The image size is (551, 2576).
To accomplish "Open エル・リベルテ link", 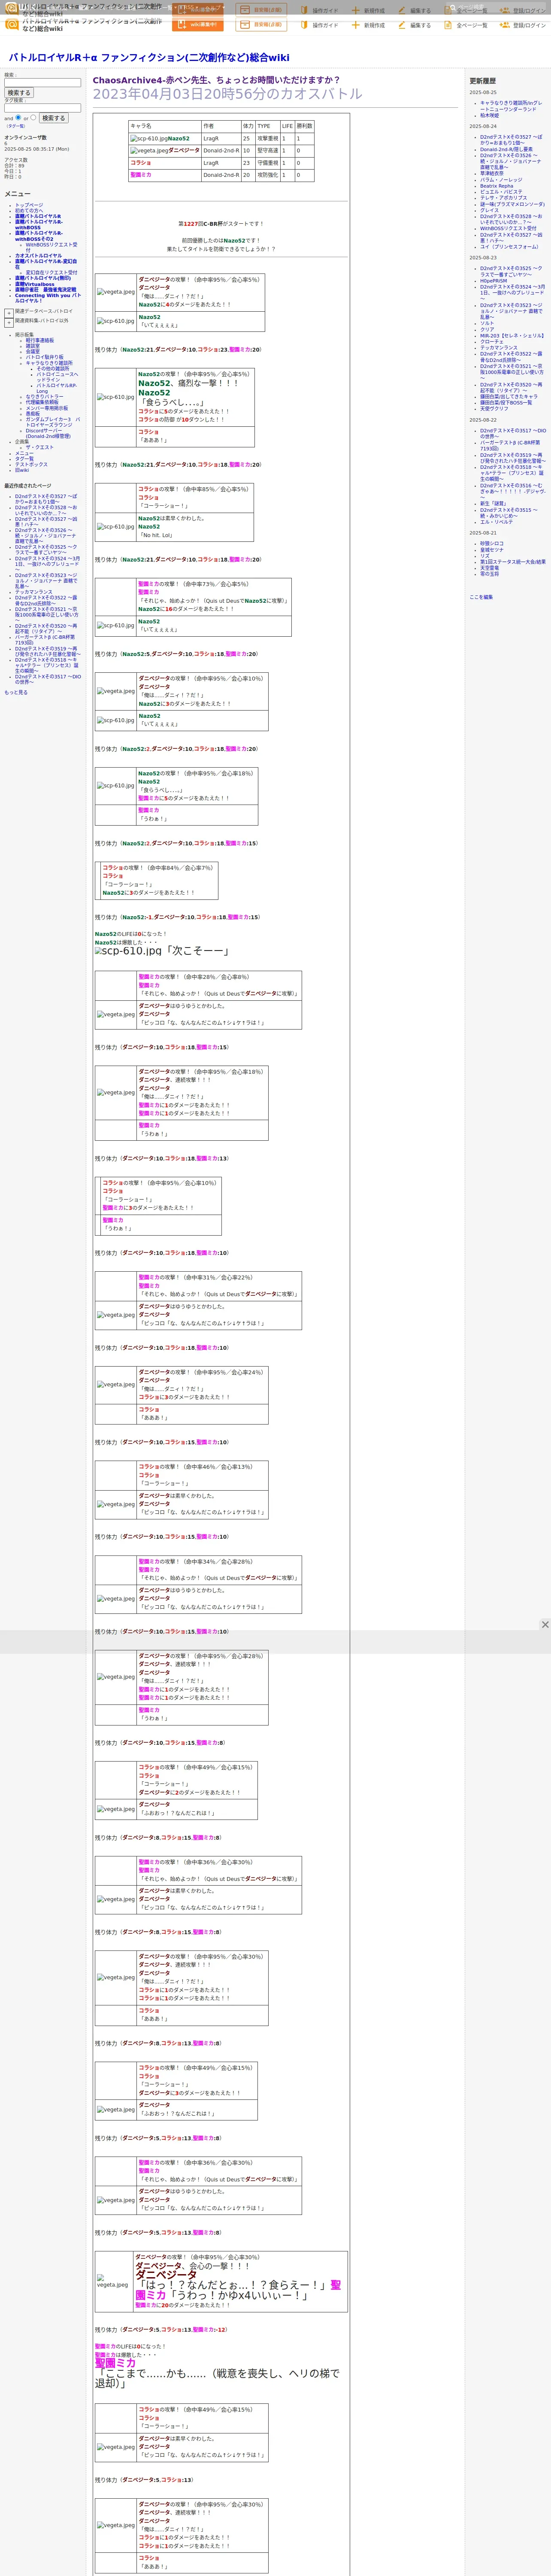I will pyautogui.click(x=496, y=522).
